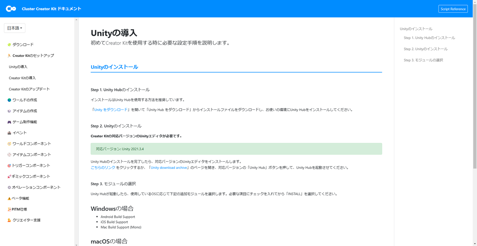Open PITM仕様 section
This screenshot has width=477, height=246.
coord(19,209)
